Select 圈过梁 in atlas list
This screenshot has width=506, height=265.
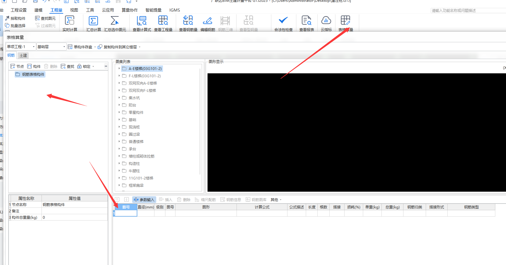pos(134,134)
